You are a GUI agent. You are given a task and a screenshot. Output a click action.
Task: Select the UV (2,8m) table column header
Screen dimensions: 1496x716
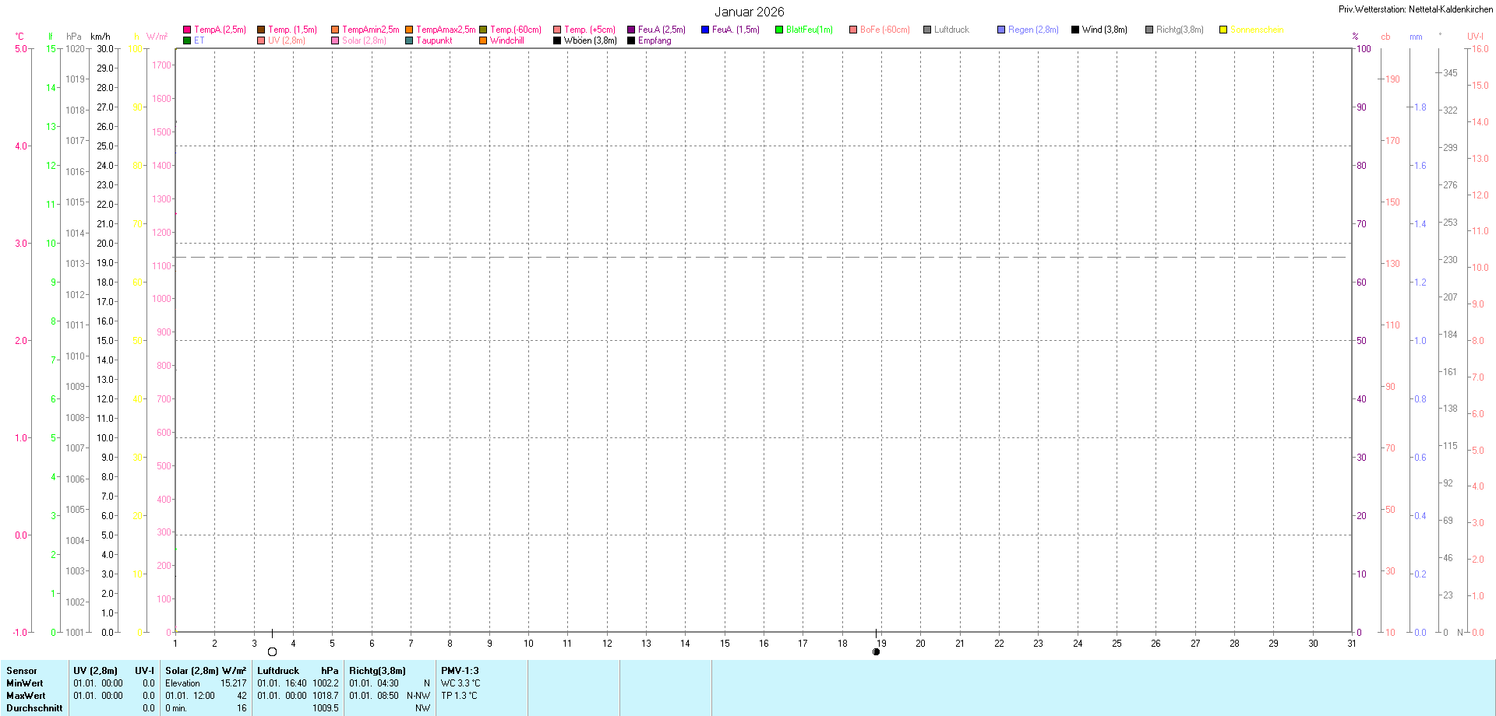tap(95, 671)
